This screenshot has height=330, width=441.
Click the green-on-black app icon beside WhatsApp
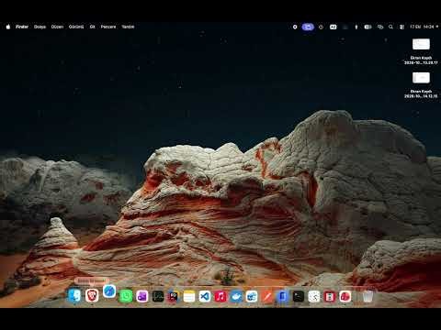(158, 296)
